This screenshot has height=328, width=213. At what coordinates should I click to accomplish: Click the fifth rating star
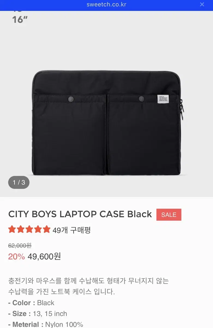(x=47, y=229)
